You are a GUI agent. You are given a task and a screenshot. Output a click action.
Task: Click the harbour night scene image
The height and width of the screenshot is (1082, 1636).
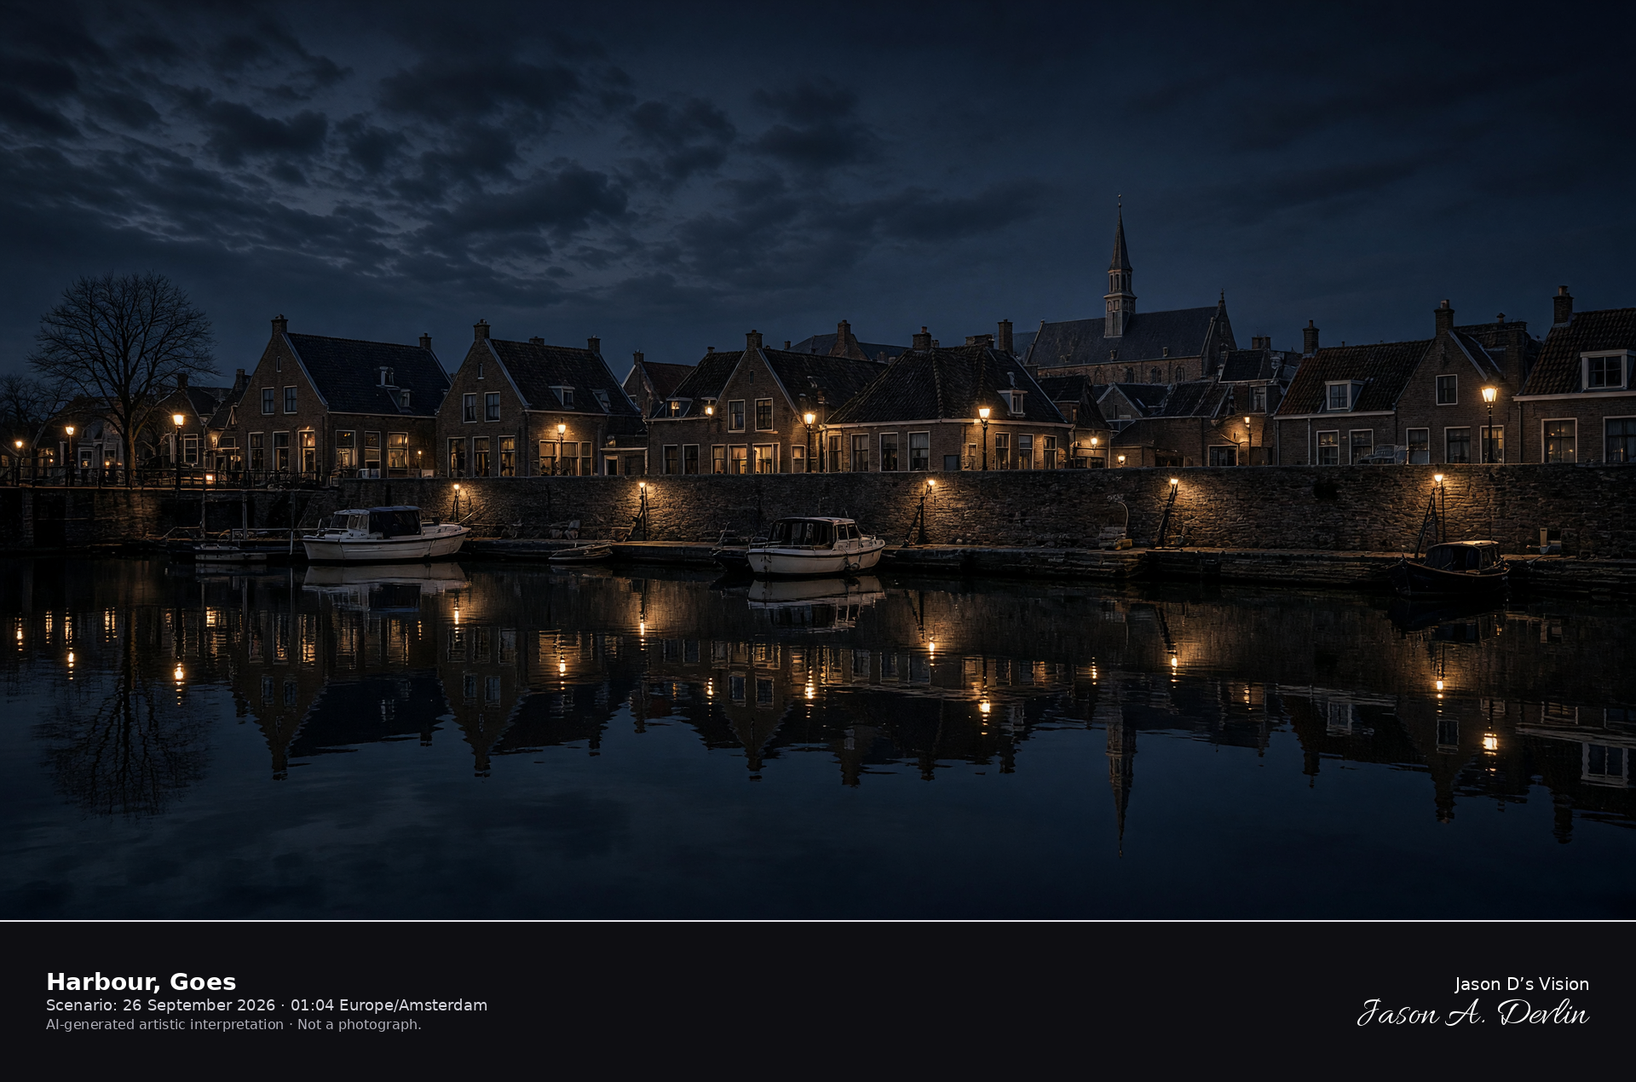818,460
